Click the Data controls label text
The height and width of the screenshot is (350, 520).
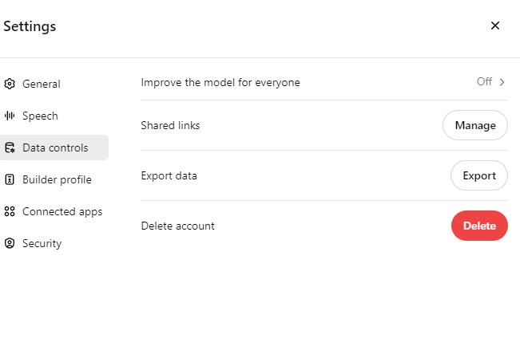(55, 147)
